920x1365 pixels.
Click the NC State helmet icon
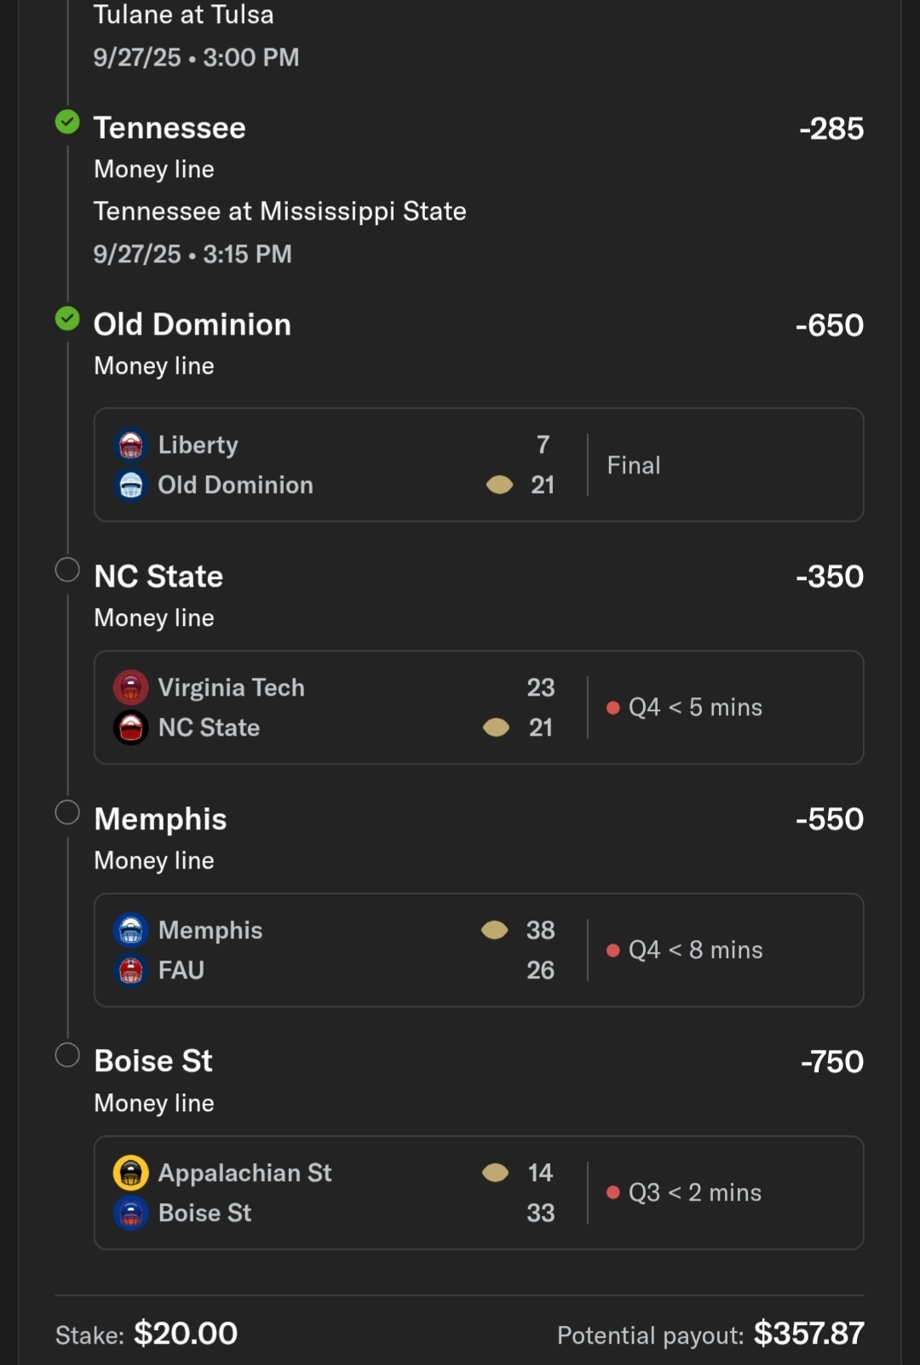130,727
